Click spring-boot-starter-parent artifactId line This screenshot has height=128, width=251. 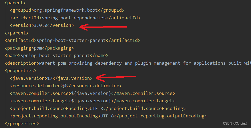tap(72, 41)
